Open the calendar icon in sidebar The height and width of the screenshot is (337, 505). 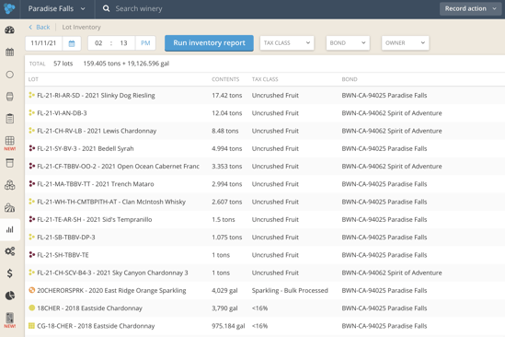coord(10,52)
